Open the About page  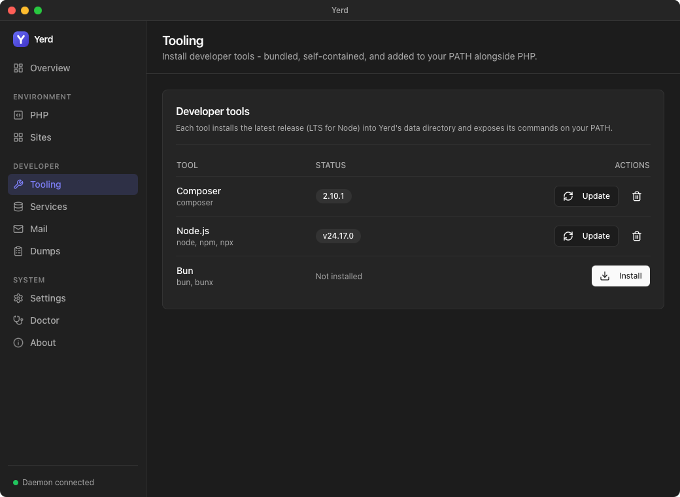pos(73,343)
